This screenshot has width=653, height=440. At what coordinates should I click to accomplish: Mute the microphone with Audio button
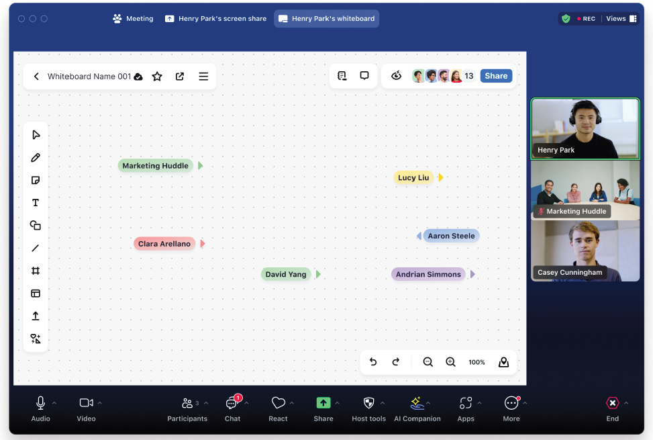tap(40, 407)
